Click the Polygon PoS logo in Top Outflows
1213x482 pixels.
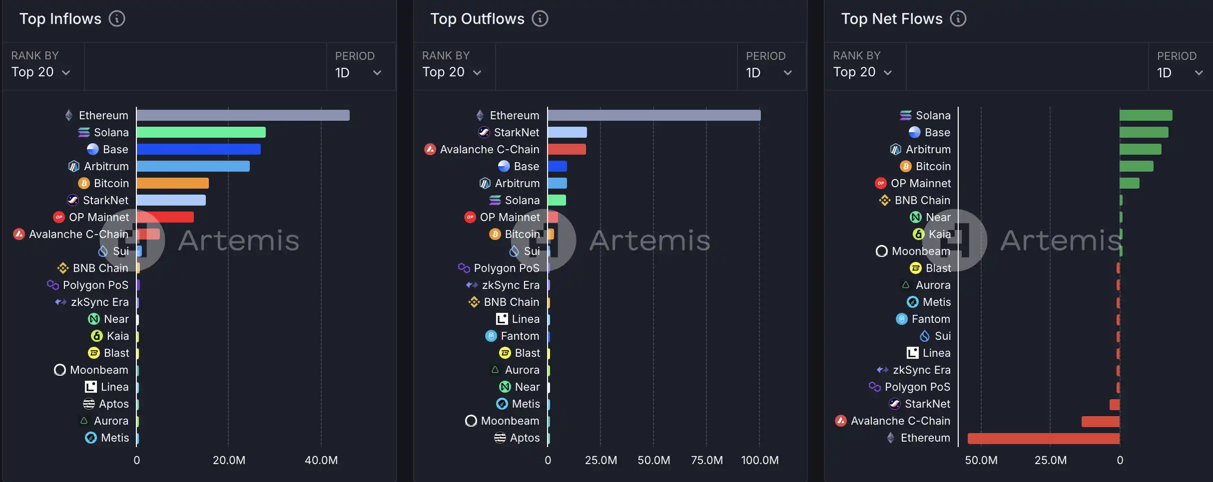464,268
